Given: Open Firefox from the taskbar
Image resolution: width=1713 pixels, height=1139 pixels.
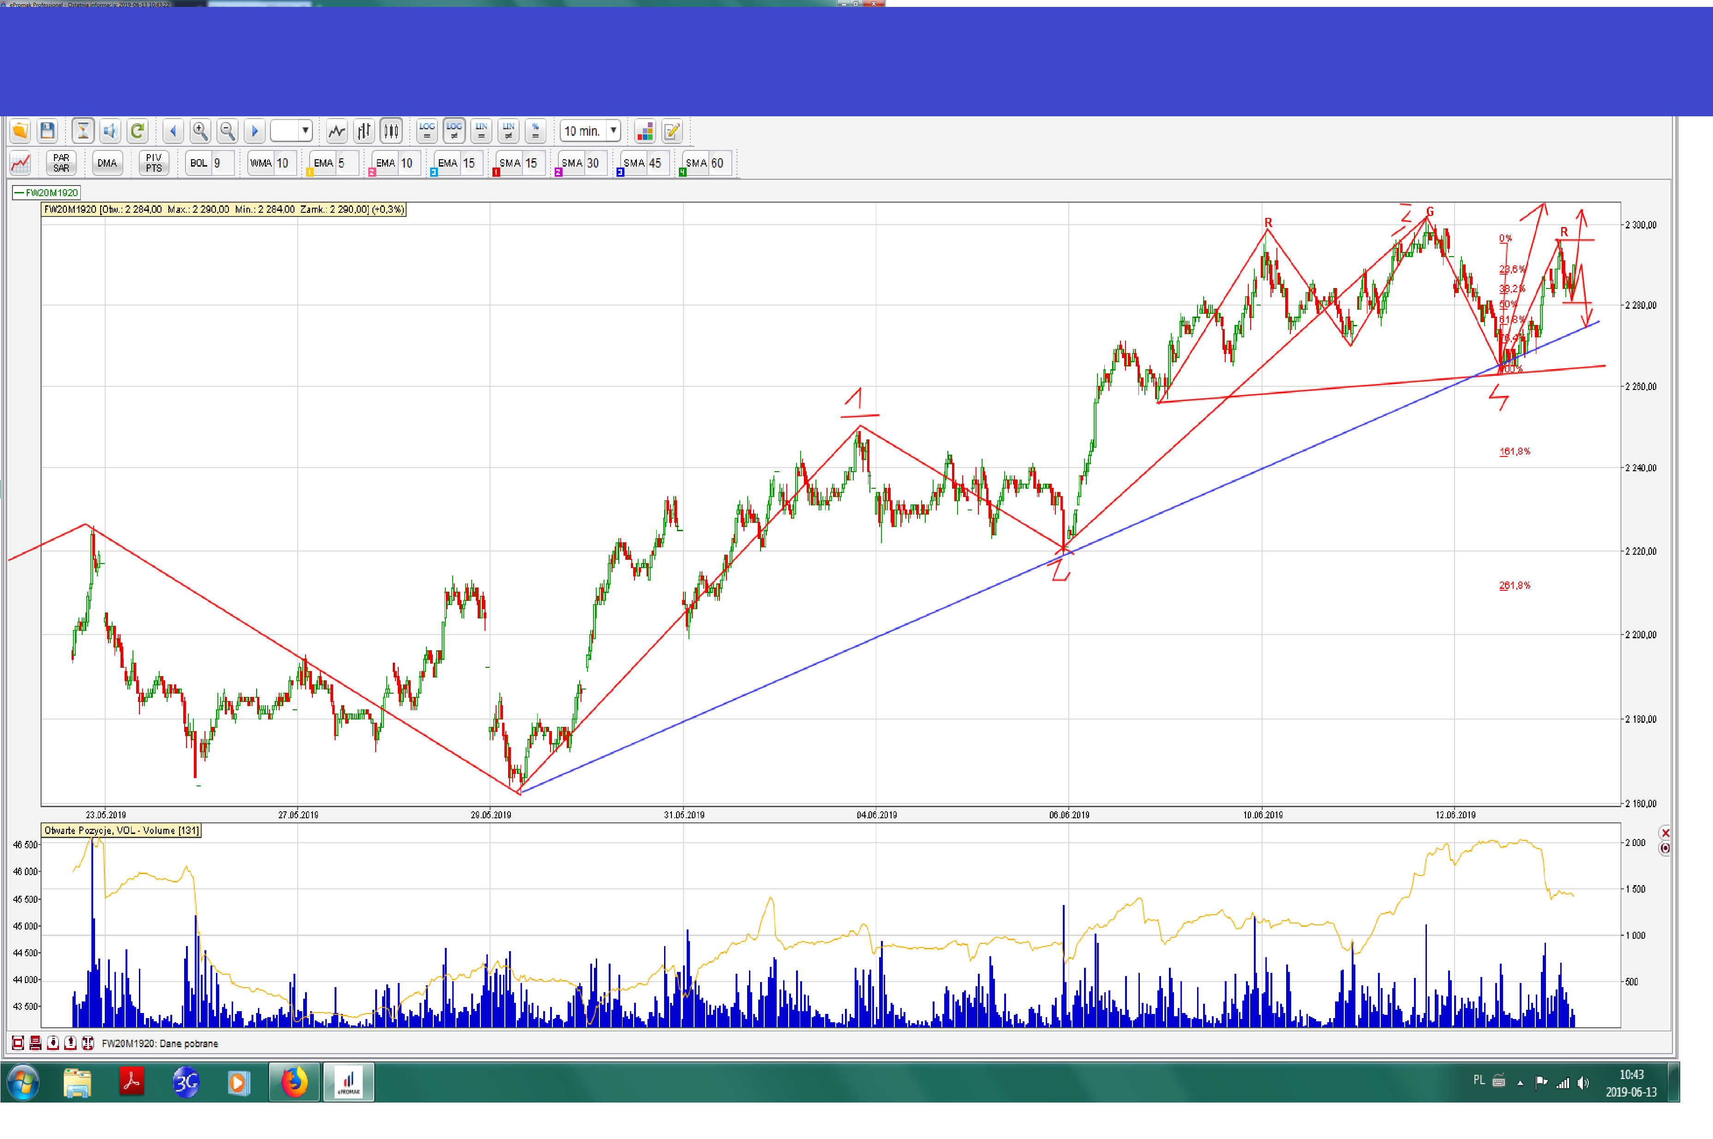Looking at the screenshot, I should coord(294,1082).
